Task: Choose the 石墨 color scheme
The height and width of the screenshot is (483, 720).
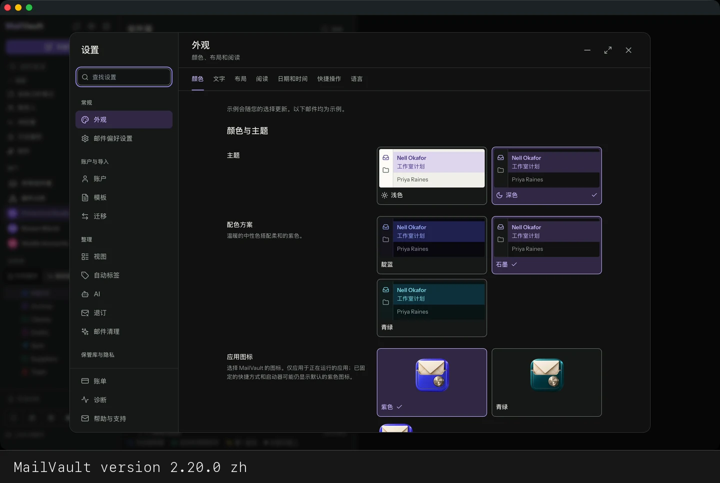Action: coord(547,245)
